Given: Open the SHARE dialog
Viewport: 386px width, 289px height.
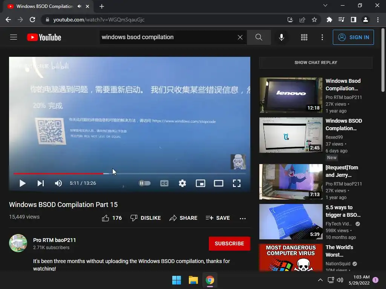Looking at the screenshot, I should (184, 218).
